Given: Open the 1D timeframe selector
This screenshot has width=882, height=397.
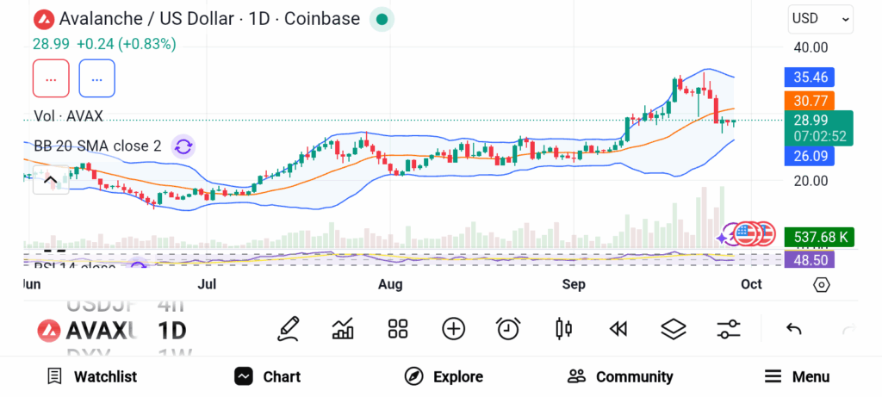Looking at the screenshot, I should click(x=171, y=330).
